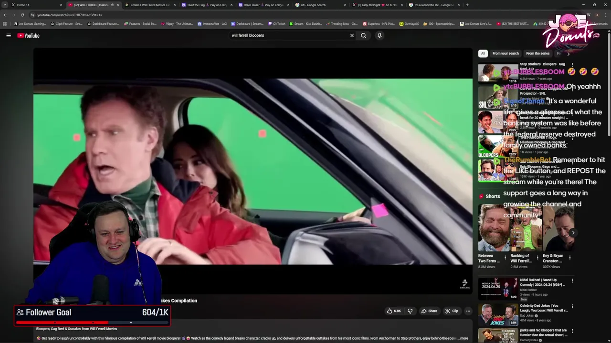Open the Vlipsy bookmark
611x343 pixels.
click(x=177, y=23)
